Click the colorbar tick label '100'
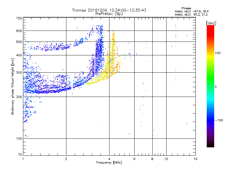 coord(218,53)
